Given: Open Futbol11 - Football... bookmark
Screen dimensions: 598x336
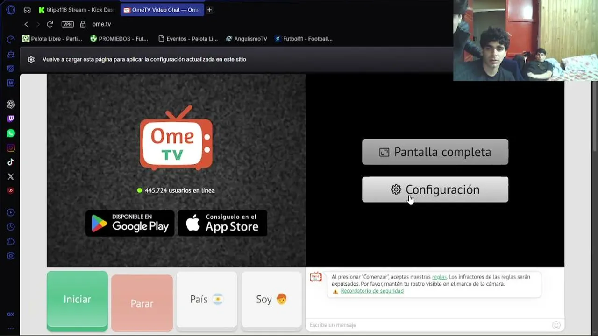Looking at the screenshot, I should pos(304,39).
